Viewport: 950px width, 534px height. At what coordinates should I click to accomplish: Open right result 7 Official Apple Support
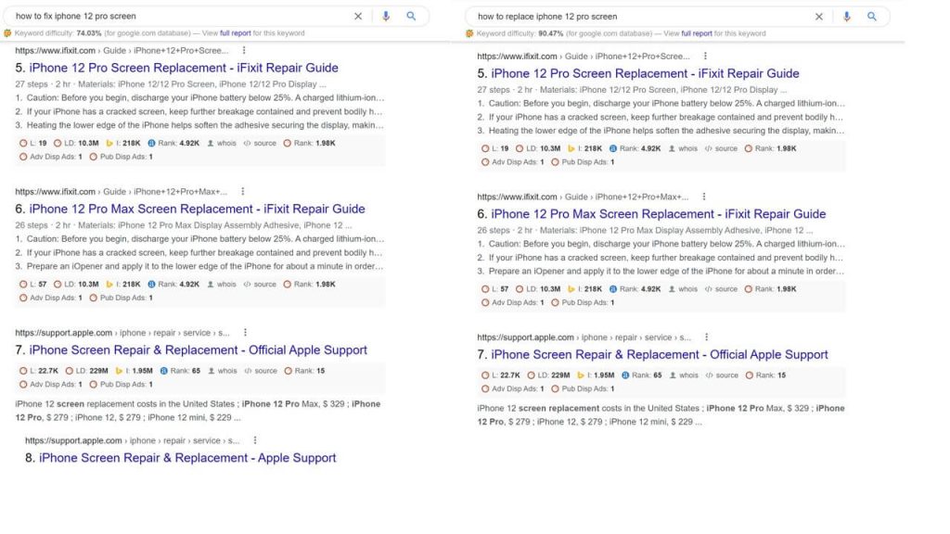pyautogui.click(x=660, y=355)
